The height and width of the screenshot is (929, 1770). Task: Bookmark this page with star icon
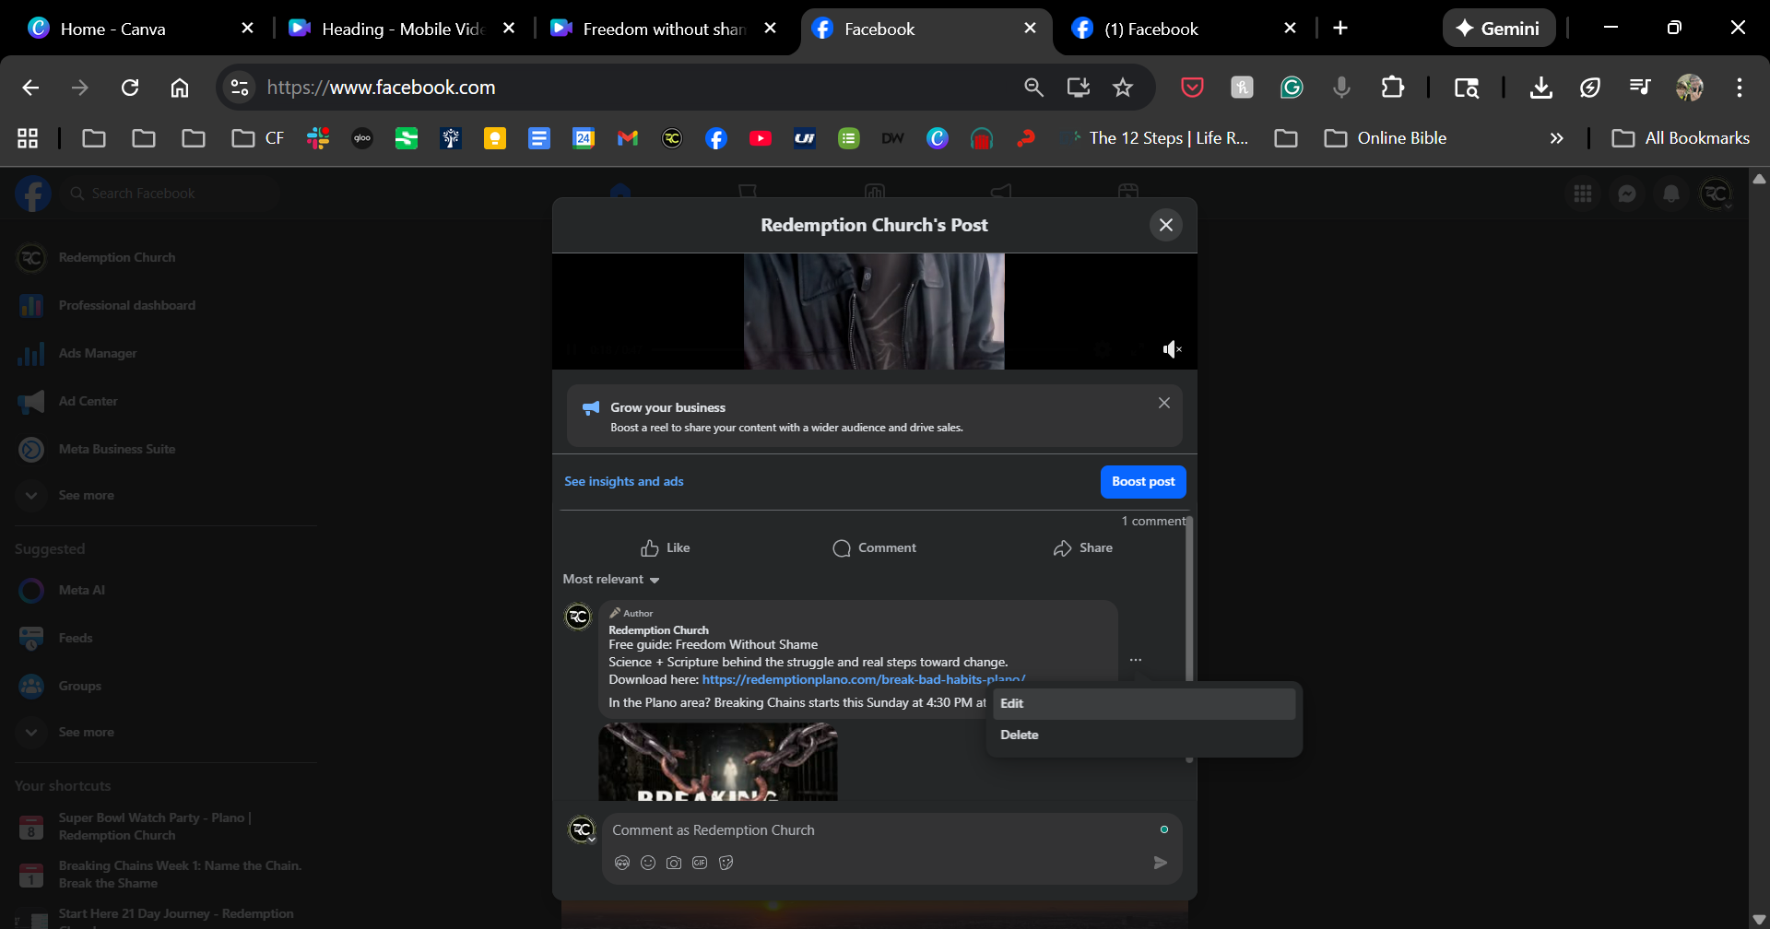click(x=1122, y=88)
